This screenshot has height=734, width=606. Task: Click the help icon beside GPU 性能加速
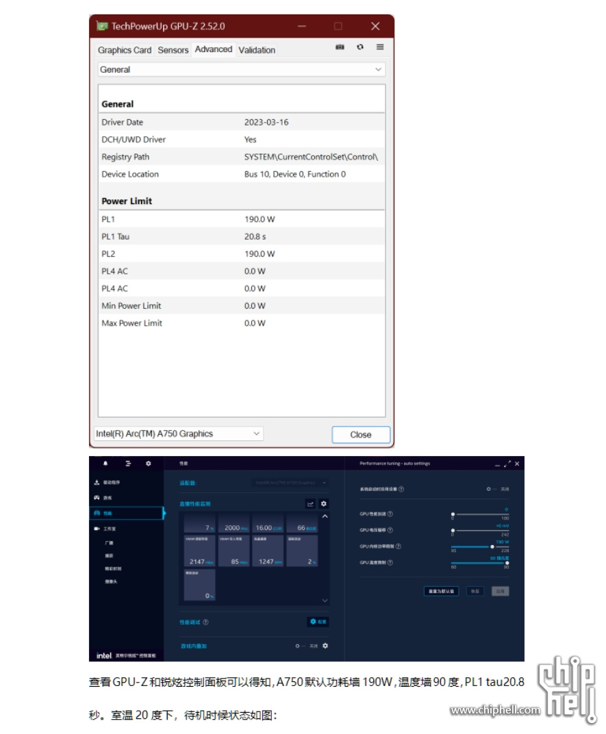(x=390, y=514)
